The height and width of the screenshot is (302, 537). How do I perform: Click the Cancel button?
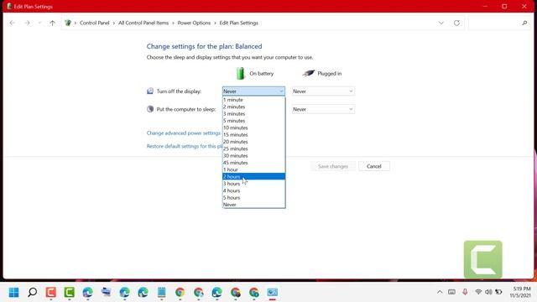[373, 166]
